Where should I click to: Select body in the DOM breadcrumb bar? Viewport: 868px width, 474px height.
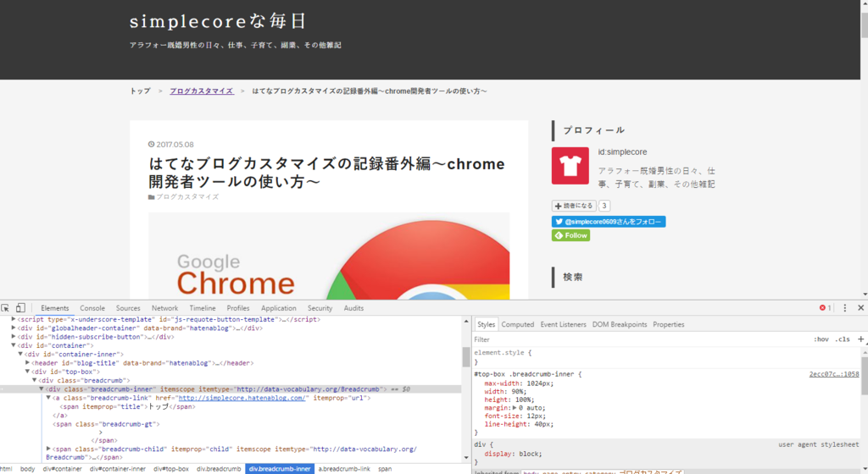coord(27,468)
